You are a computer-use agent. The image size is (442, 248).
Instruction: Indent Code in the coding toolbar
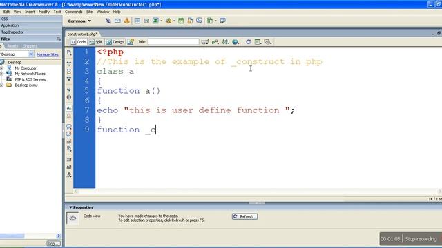tap(69, 159)
